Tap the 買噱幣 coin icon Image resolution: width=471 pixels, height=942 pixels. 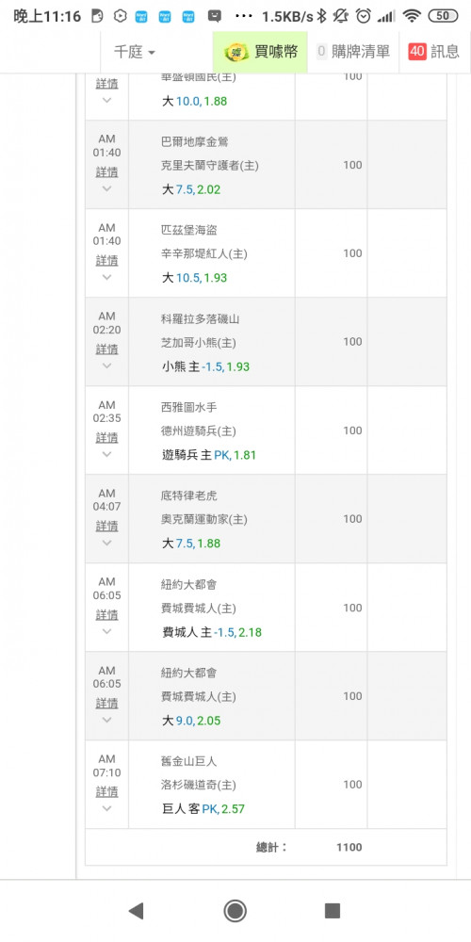236,52
